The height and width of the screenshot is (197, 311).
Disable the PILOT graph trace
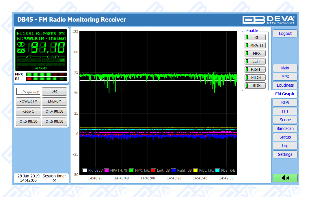click(255, 77)
